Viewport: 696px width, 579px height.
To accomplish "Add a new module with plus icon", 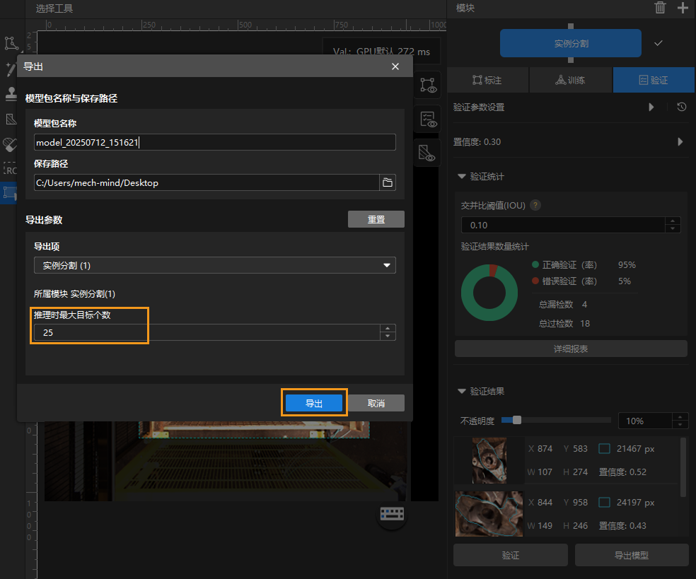I will click(683, 8).
